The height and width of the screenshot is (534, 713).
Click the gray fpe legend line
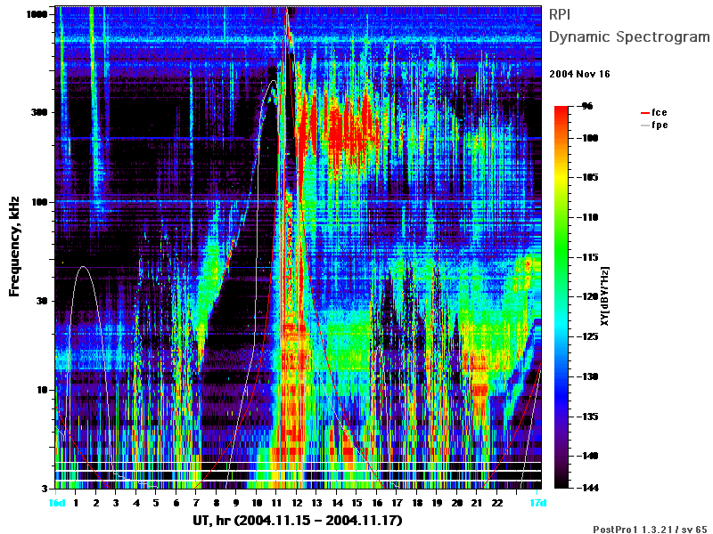[644, 125]
